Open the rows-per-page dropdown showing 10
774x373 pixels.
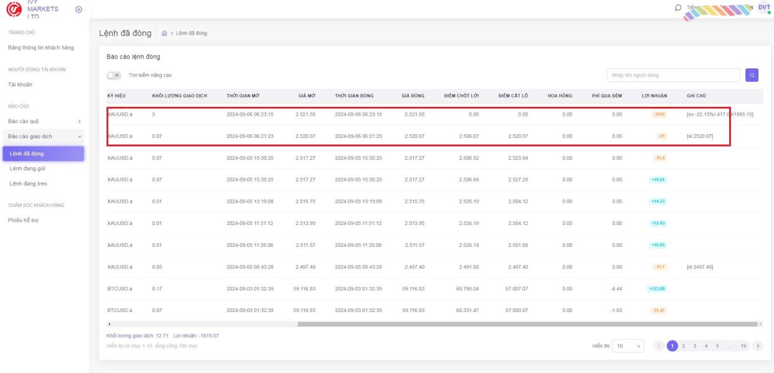click(x=628, y=346)
